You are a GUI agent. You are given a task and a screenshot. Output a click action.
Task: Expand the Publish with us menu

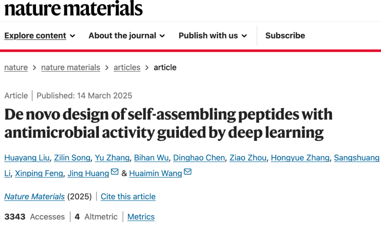pyautogui.click(x=213, y=36)
